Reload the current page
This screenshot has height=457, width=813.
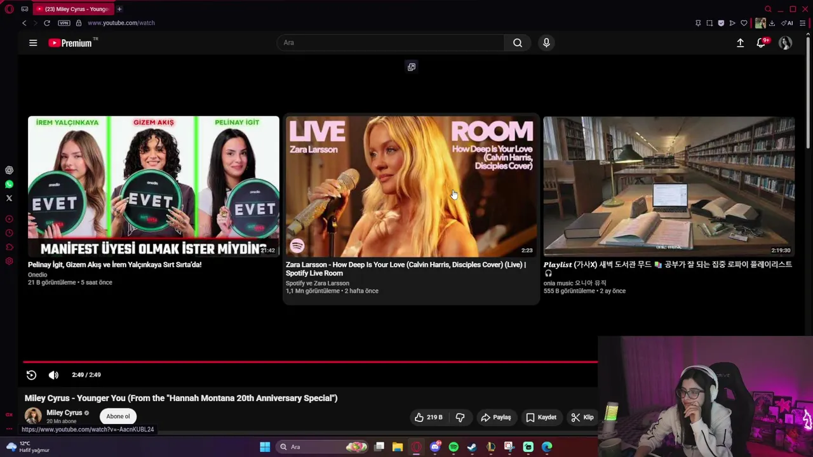(46, 23)
